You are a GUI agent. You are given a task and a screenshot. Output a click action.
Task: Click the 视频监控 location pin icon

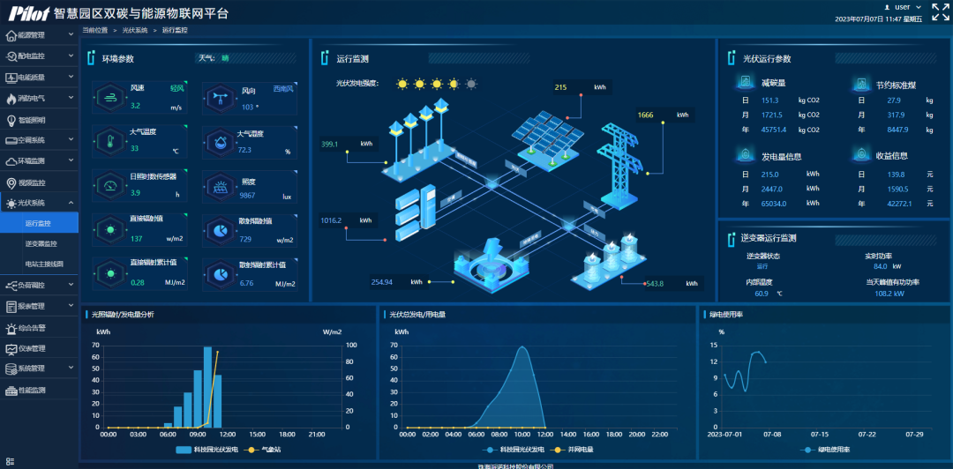click(x=11, y=182)
